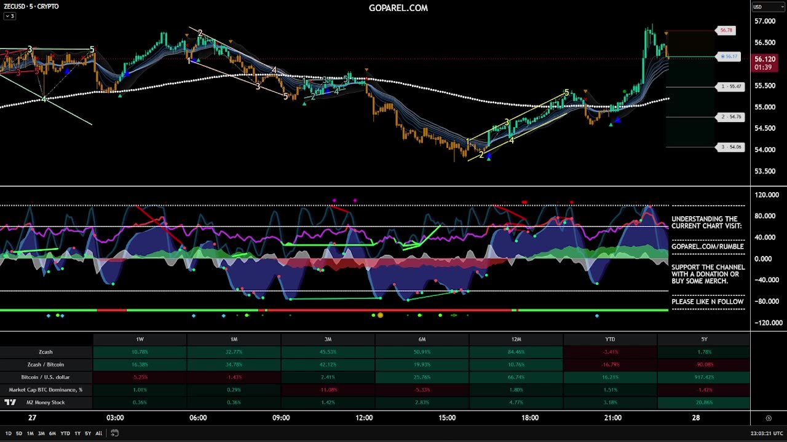The width and height of the screenshot is (787, 442).
Task: Click the 12:00 time axis label
Action: tap(364, 418)
